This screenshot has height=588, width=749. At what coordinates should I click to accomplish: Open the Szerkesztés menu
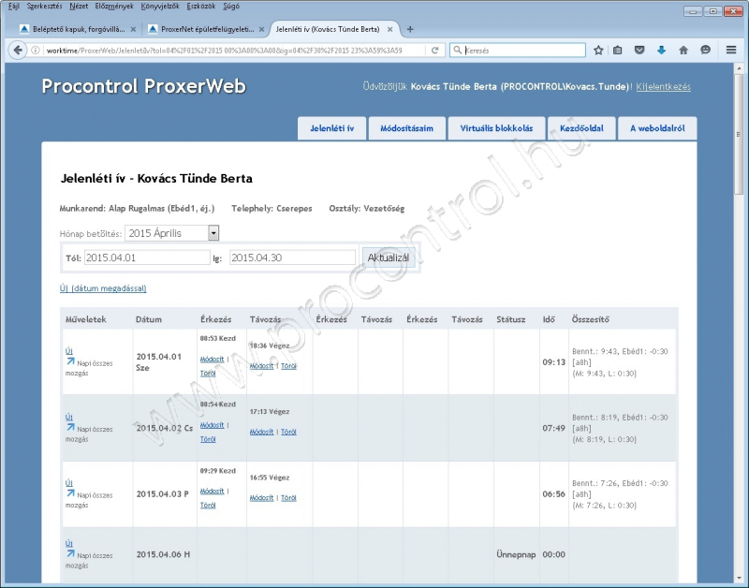point(44,7)
